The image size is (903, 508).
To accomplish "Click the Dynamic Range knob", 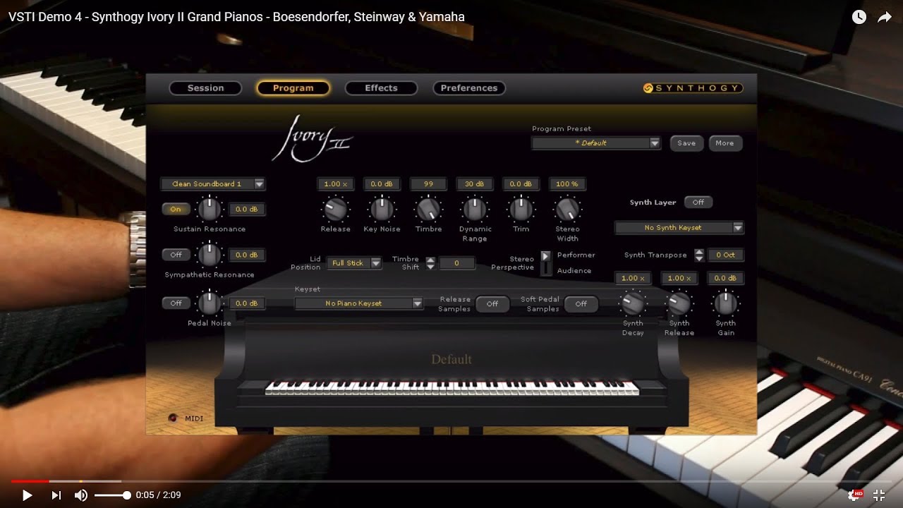I will [475, 209].
